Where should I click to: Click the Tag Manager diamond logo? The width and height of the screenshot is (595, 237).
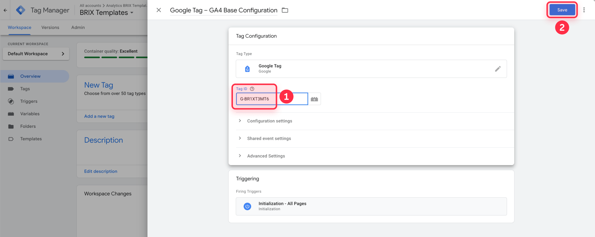coord(21,10)
